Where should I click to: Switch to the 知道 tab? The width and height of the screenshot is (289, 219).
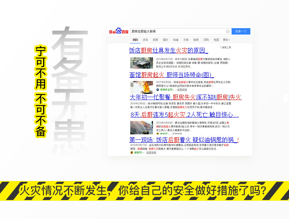click(176, 40)
